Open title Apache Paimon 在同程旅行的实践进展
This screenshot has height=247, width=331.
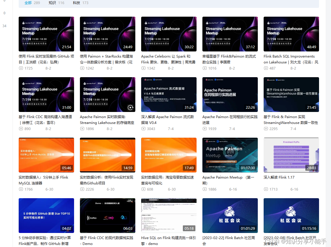[230, 120]
